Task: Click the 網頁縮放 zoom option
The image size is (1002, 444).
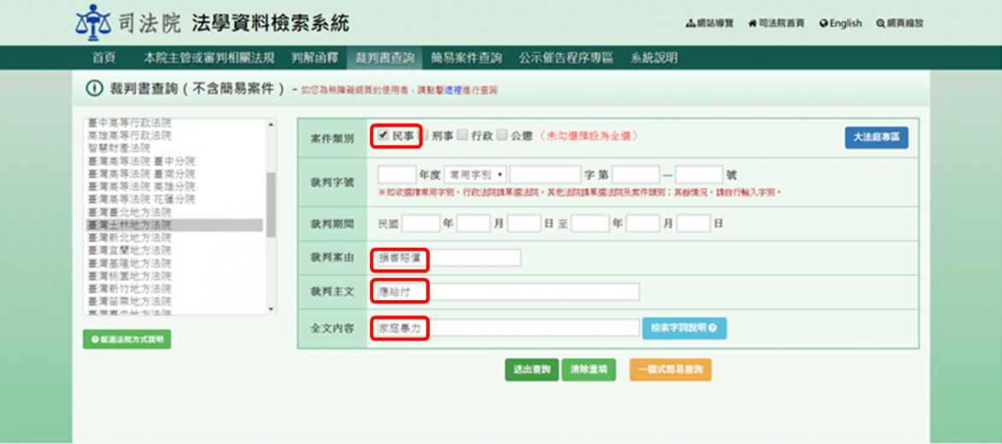Action: [x=899, y=23]
